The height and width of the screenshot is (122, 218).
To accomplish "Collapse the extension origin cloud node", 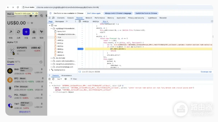I will (51, 28).
